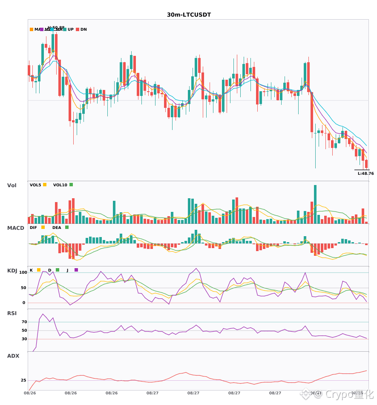
Task: Click the purple MA legend swatch
Action: (42, 29)
